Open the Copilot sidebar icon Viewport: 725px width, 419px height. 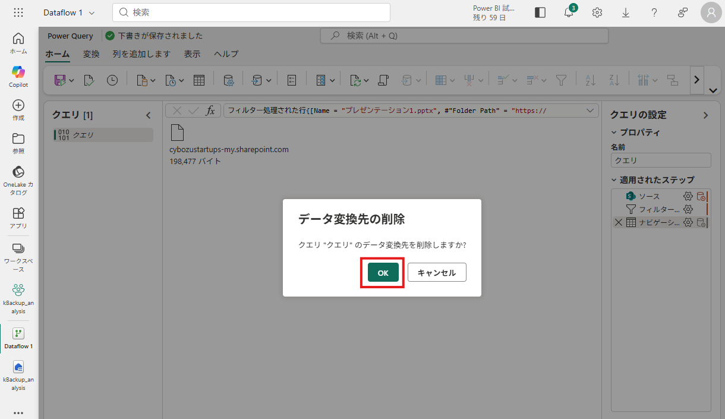[x=18, y=72]
